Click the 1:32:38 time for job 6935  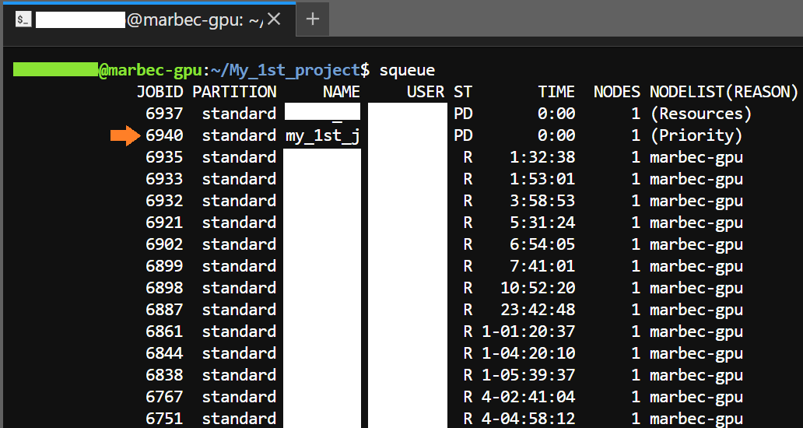pos(542,157)
